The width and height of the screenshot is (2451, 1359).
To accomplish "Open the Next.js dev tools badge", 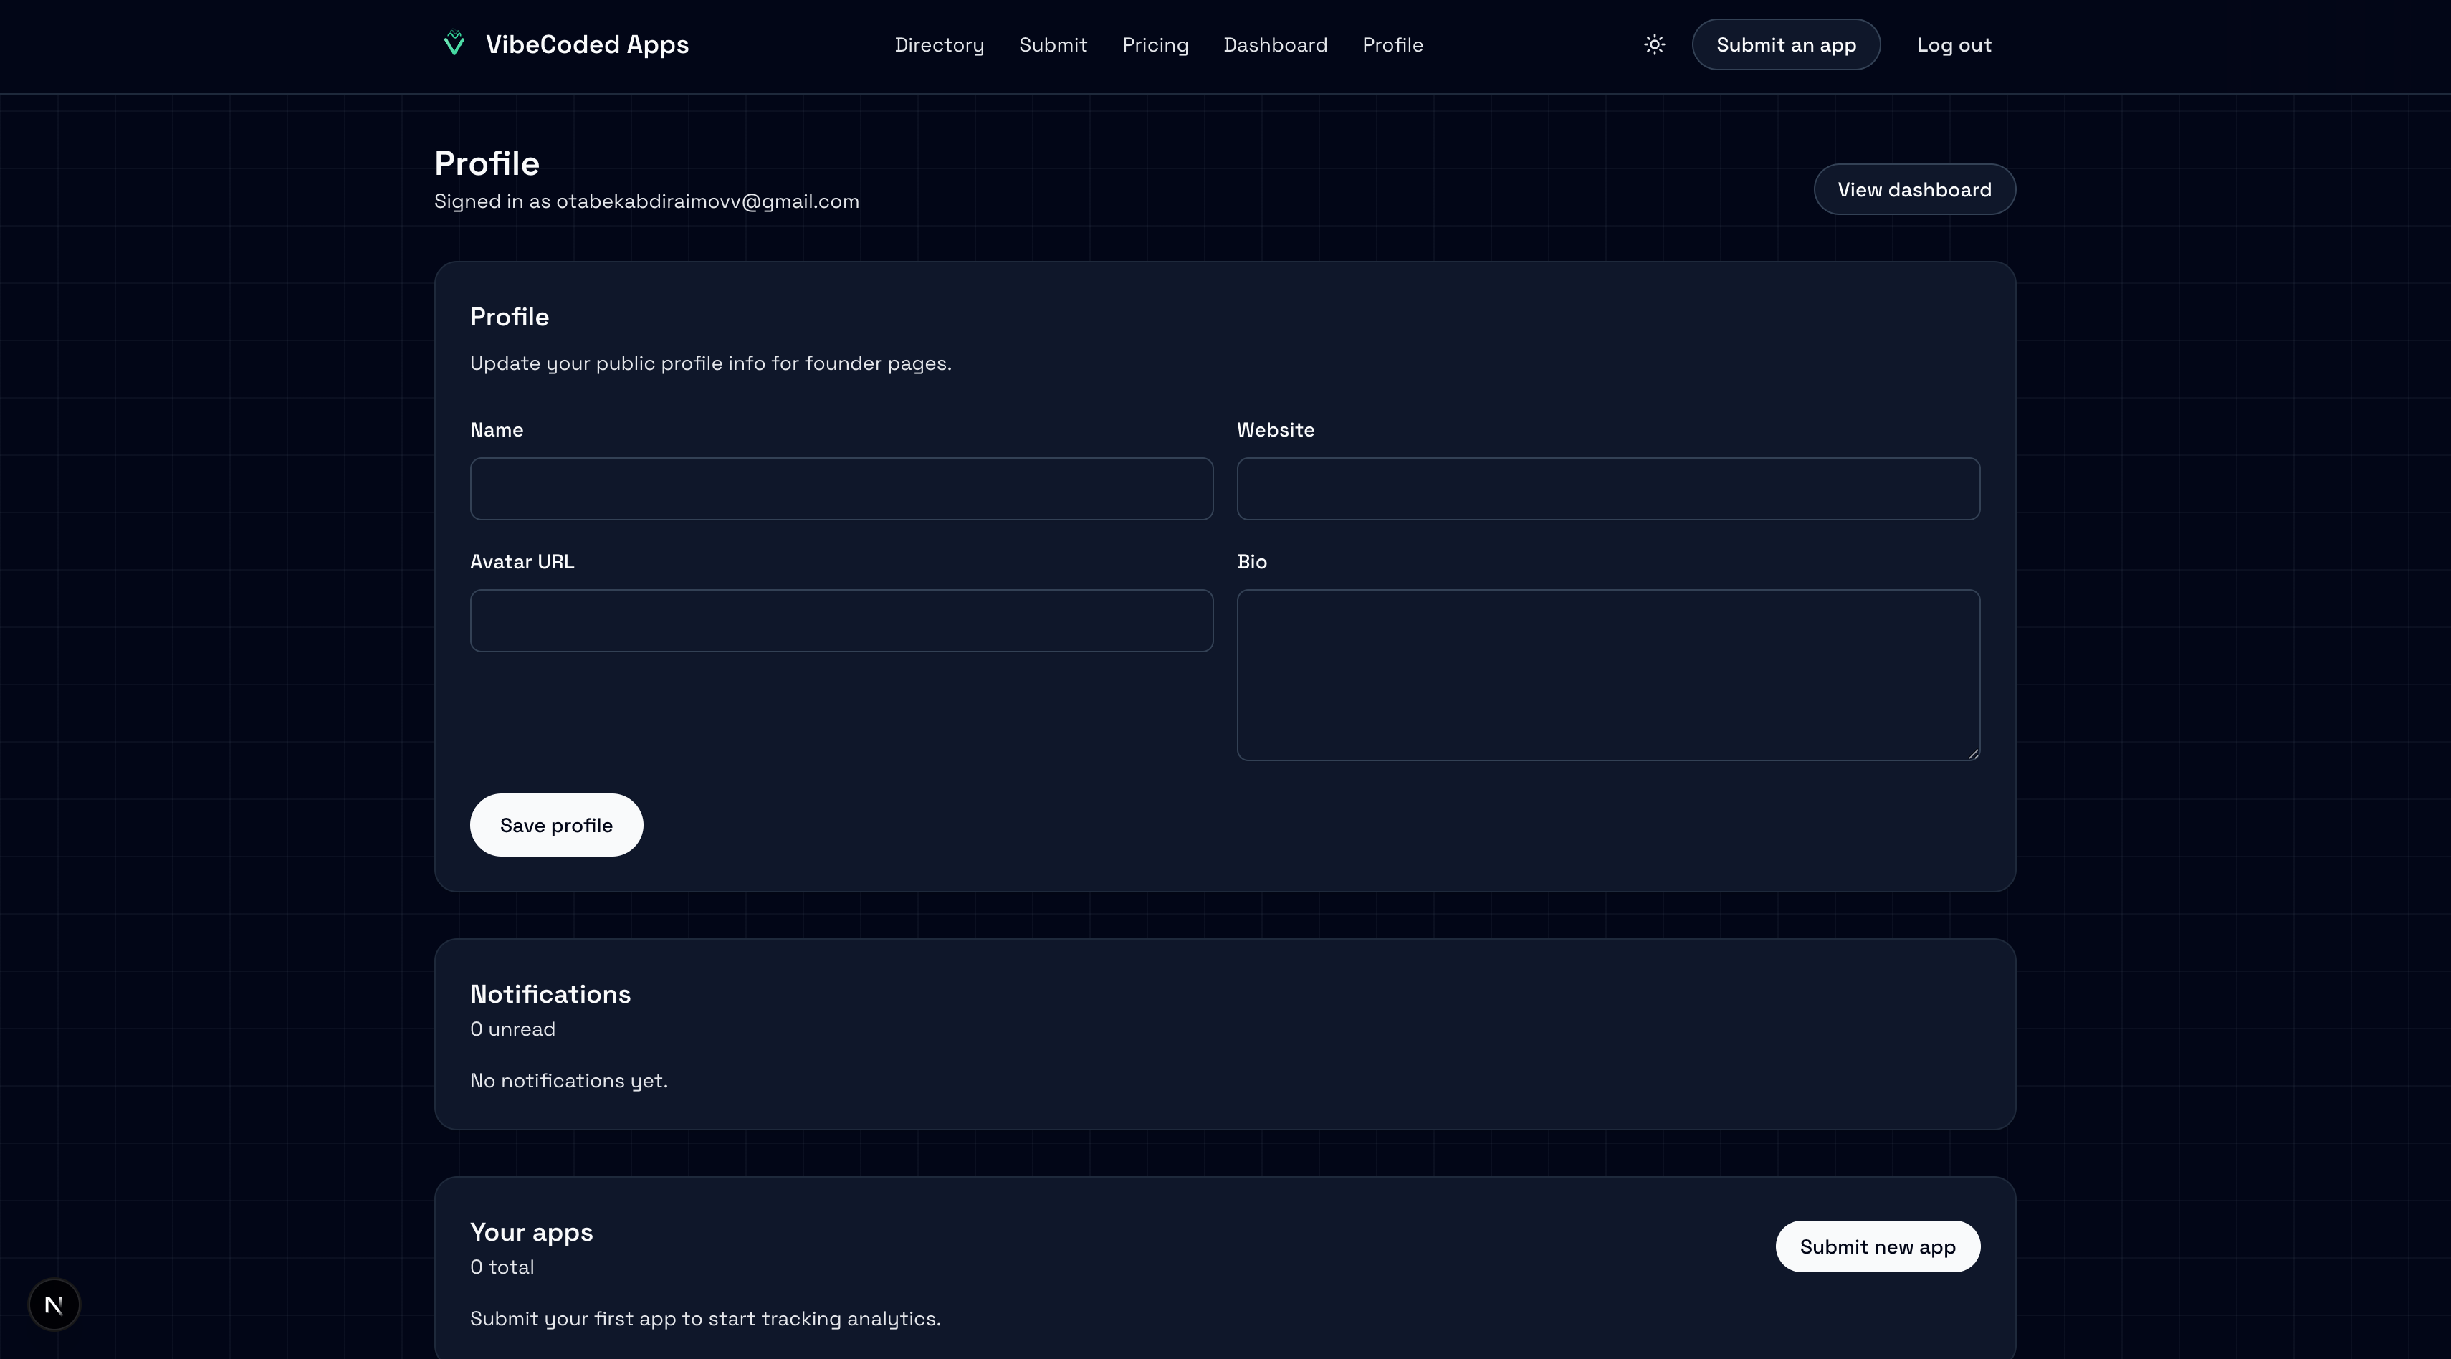I will 53,1304.
